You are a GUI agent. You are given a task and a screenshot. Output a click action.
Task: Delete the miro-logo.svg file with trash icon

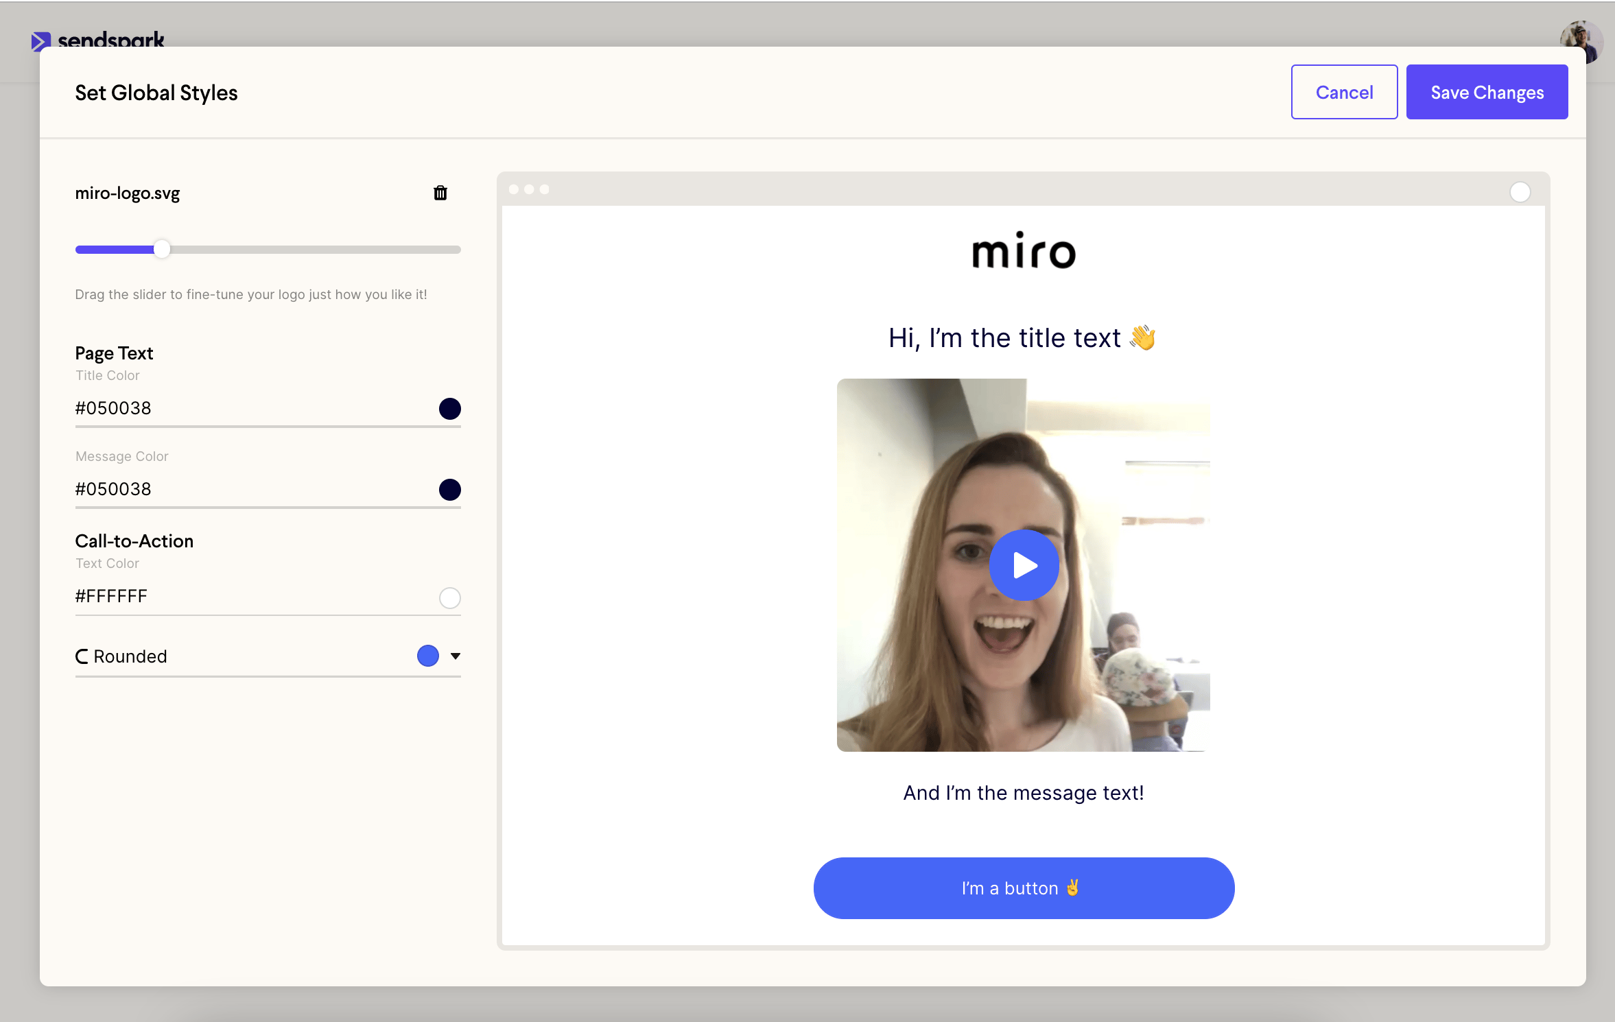[440, 193]
